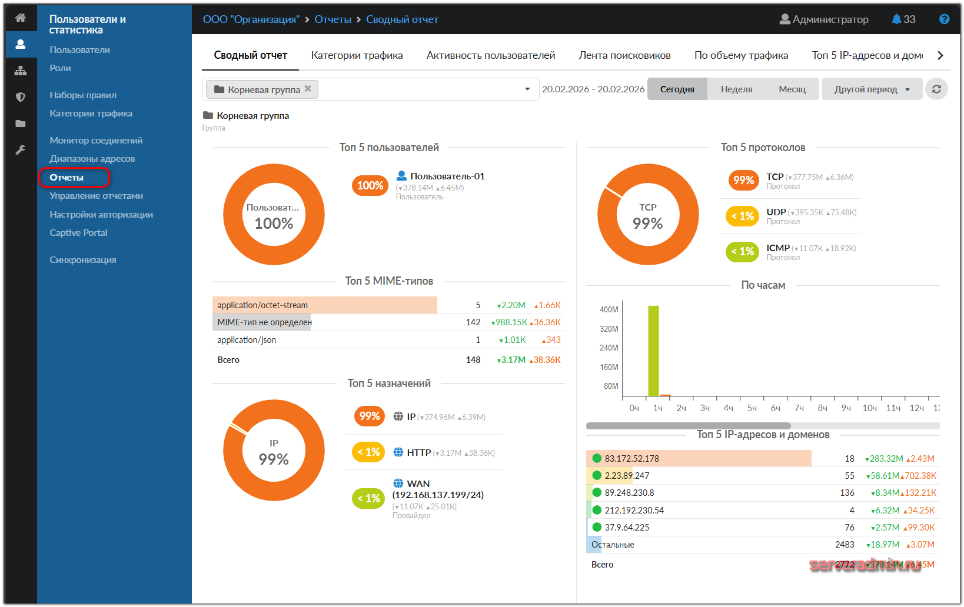Open the network topology sidebar icon
The image size is (964, 607).
point(21,71)
